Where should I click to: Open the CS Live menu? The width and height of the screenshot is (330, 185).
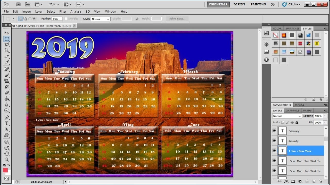tap(291, 4)
